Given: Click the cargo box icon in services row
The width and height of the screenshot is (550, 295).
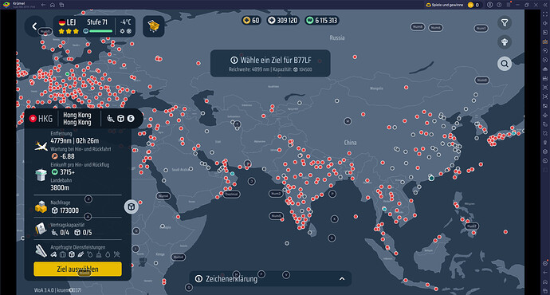Looking at the screenshot, I should pos(72,254).
